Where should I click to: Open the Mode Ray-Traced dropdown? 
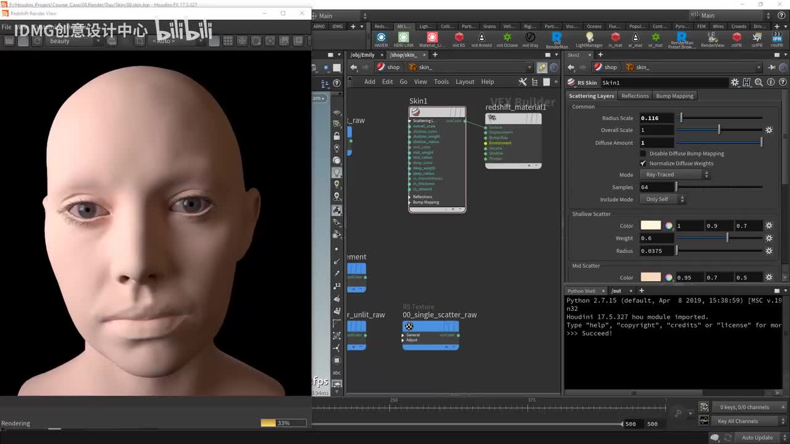pos(676,175)
